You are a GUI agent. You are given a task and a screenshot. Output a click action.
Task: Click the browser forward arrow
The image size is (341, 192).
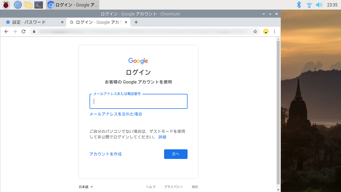pos(15,32)
